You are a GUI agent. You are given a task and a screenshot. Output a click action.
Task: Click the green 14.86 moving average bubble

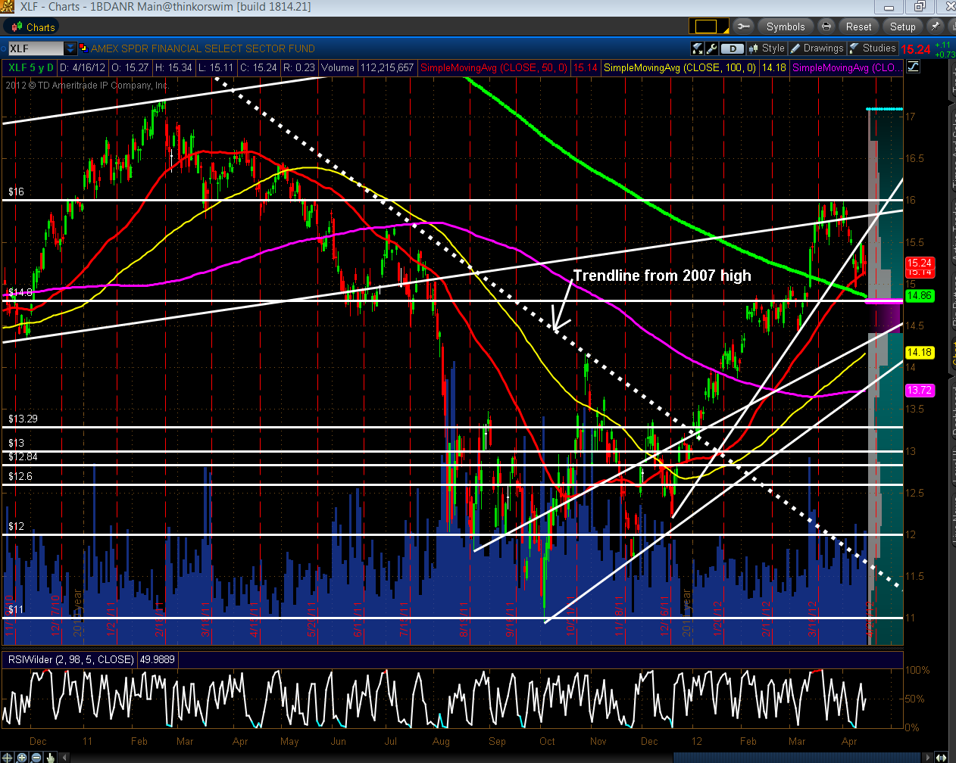[919, 296]
